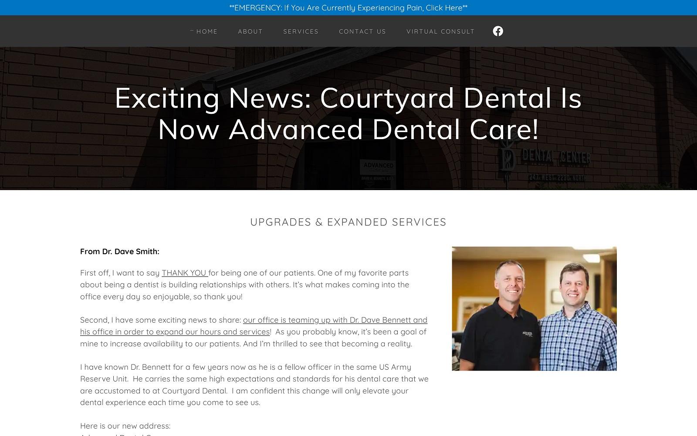
Task: Click the 'From Dr. Dave Smith:' text
Action: pyautogui.click(x=120, y=252)
